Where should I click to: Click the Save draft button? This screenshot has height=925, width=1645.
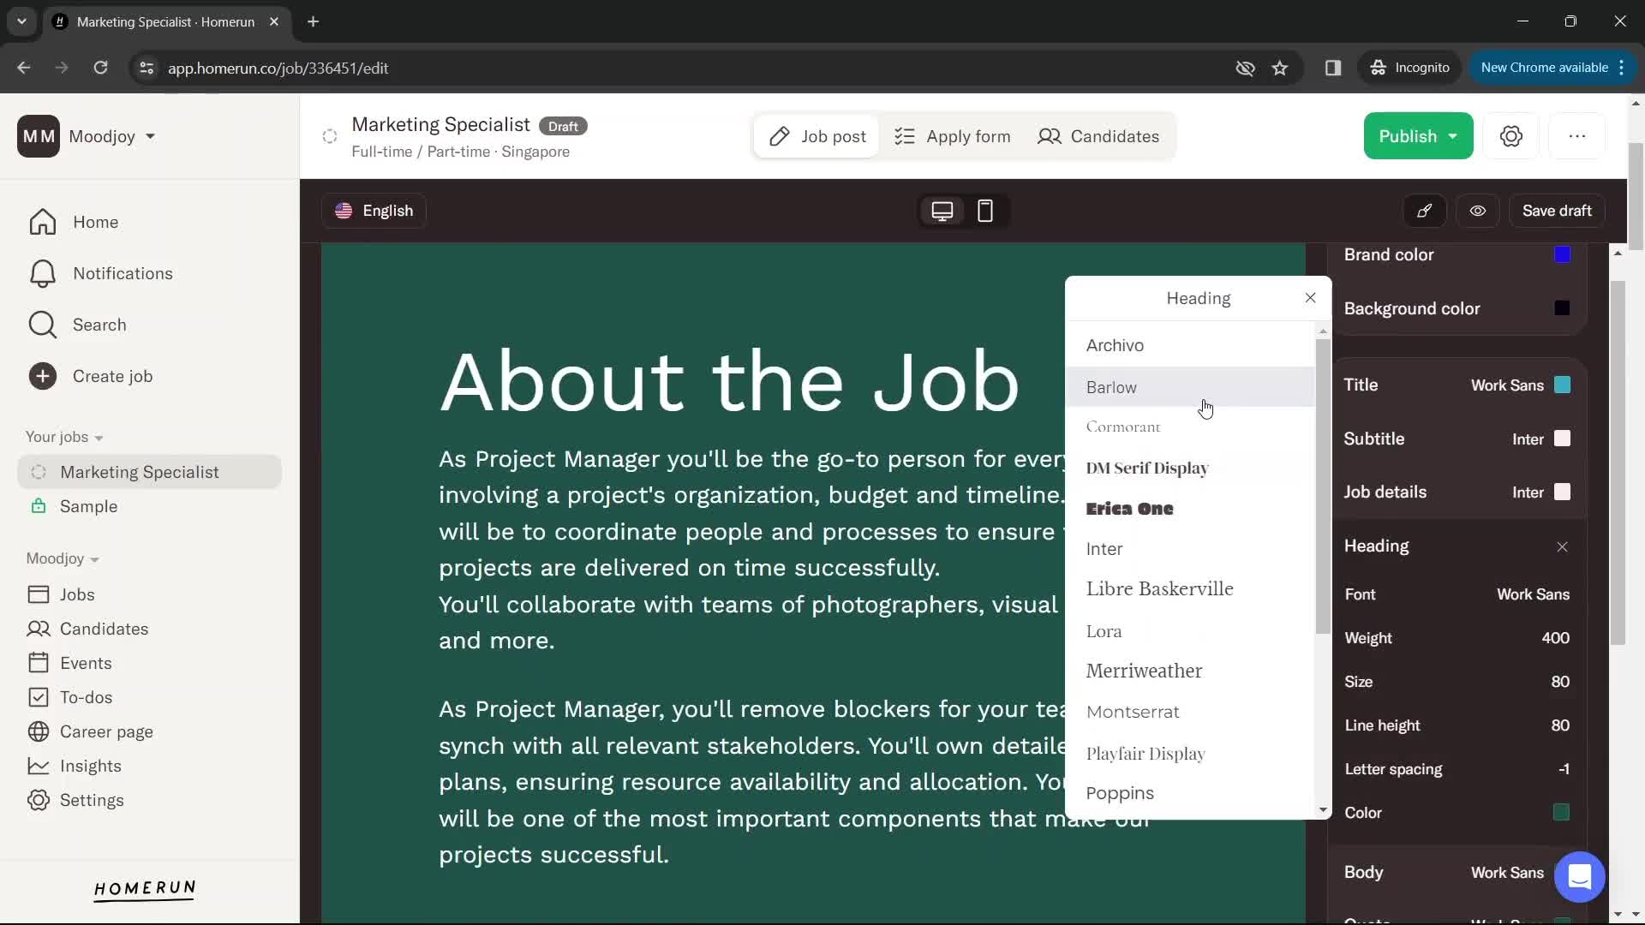click(1558, 210)
